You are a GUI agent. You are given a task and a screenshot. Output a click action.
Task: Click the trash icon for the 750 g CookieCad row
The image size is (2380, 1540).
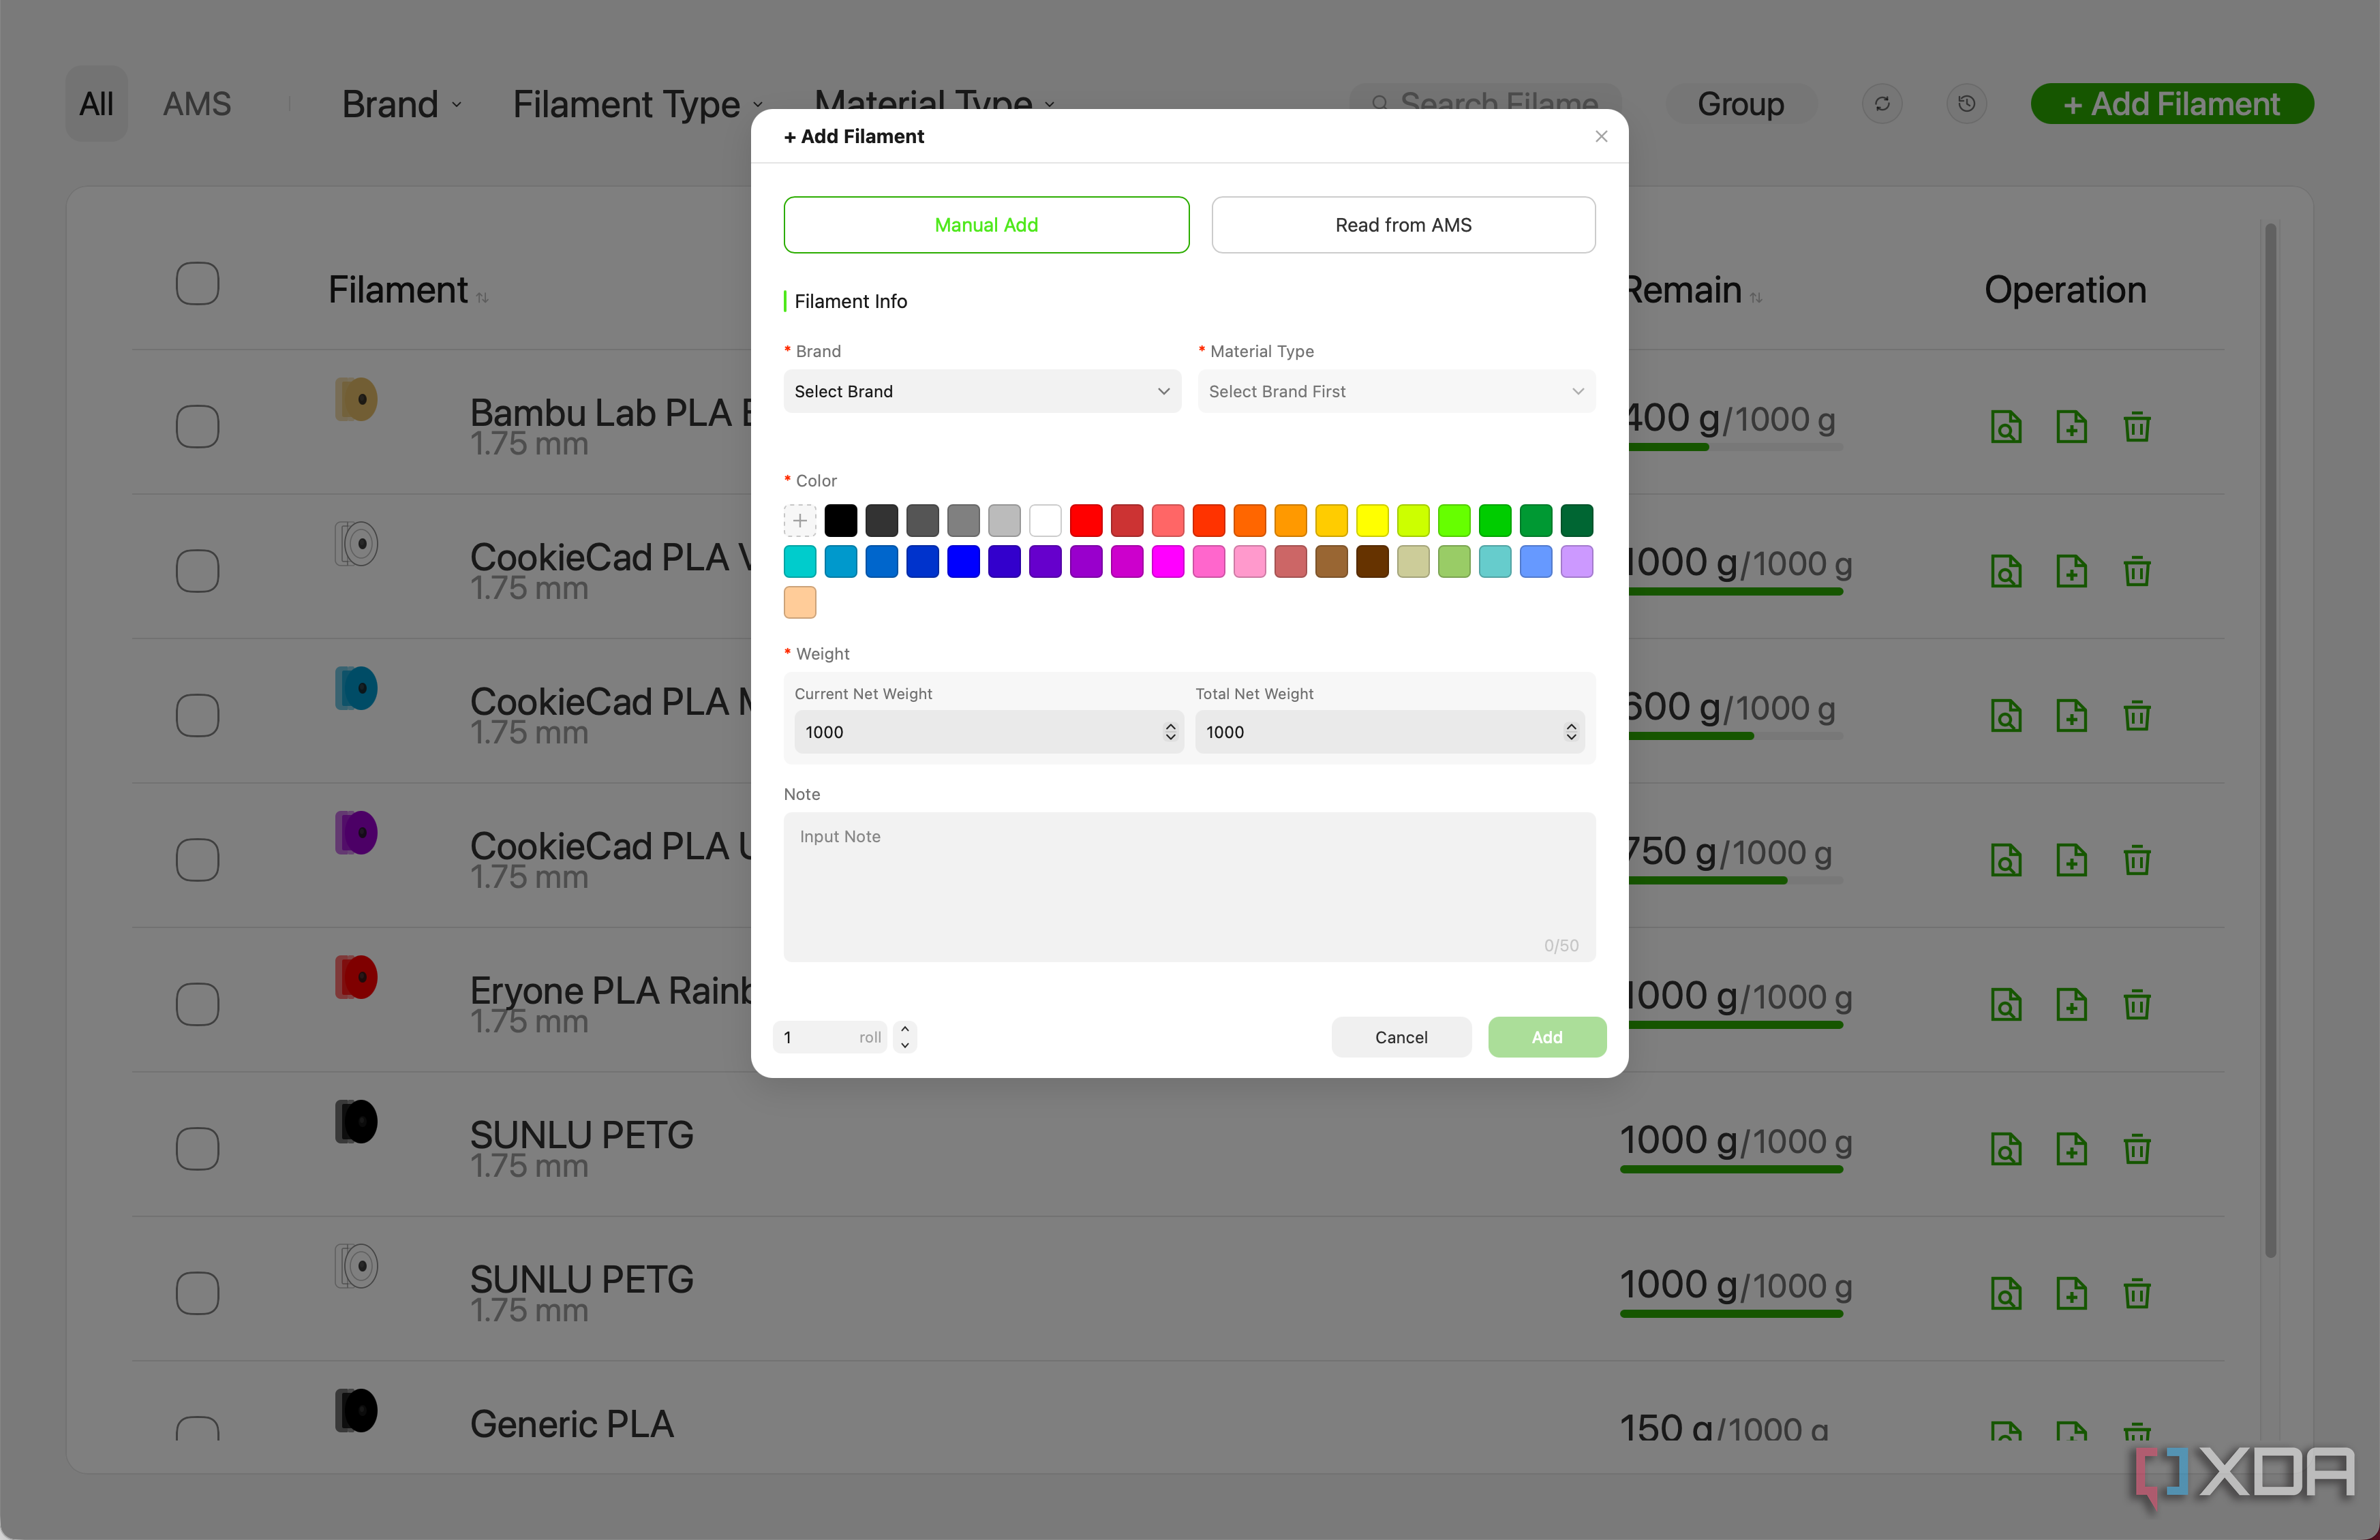pos(2137,860)
